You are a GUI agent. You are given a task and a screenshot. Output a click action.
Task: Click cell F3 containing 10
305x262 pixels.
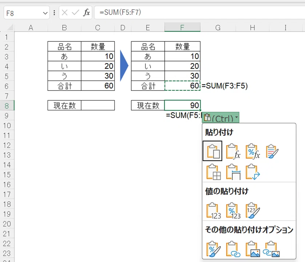coord(182,56)
